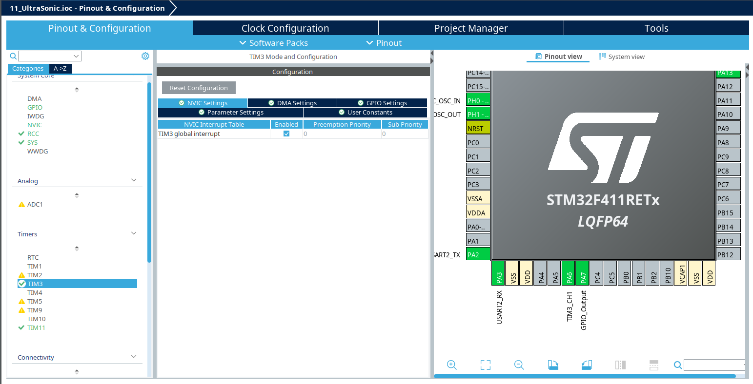This screenshot has height=384, width=753.
Task: Click the peripheral search magnifier icon
Action: [x=13, y=56]
